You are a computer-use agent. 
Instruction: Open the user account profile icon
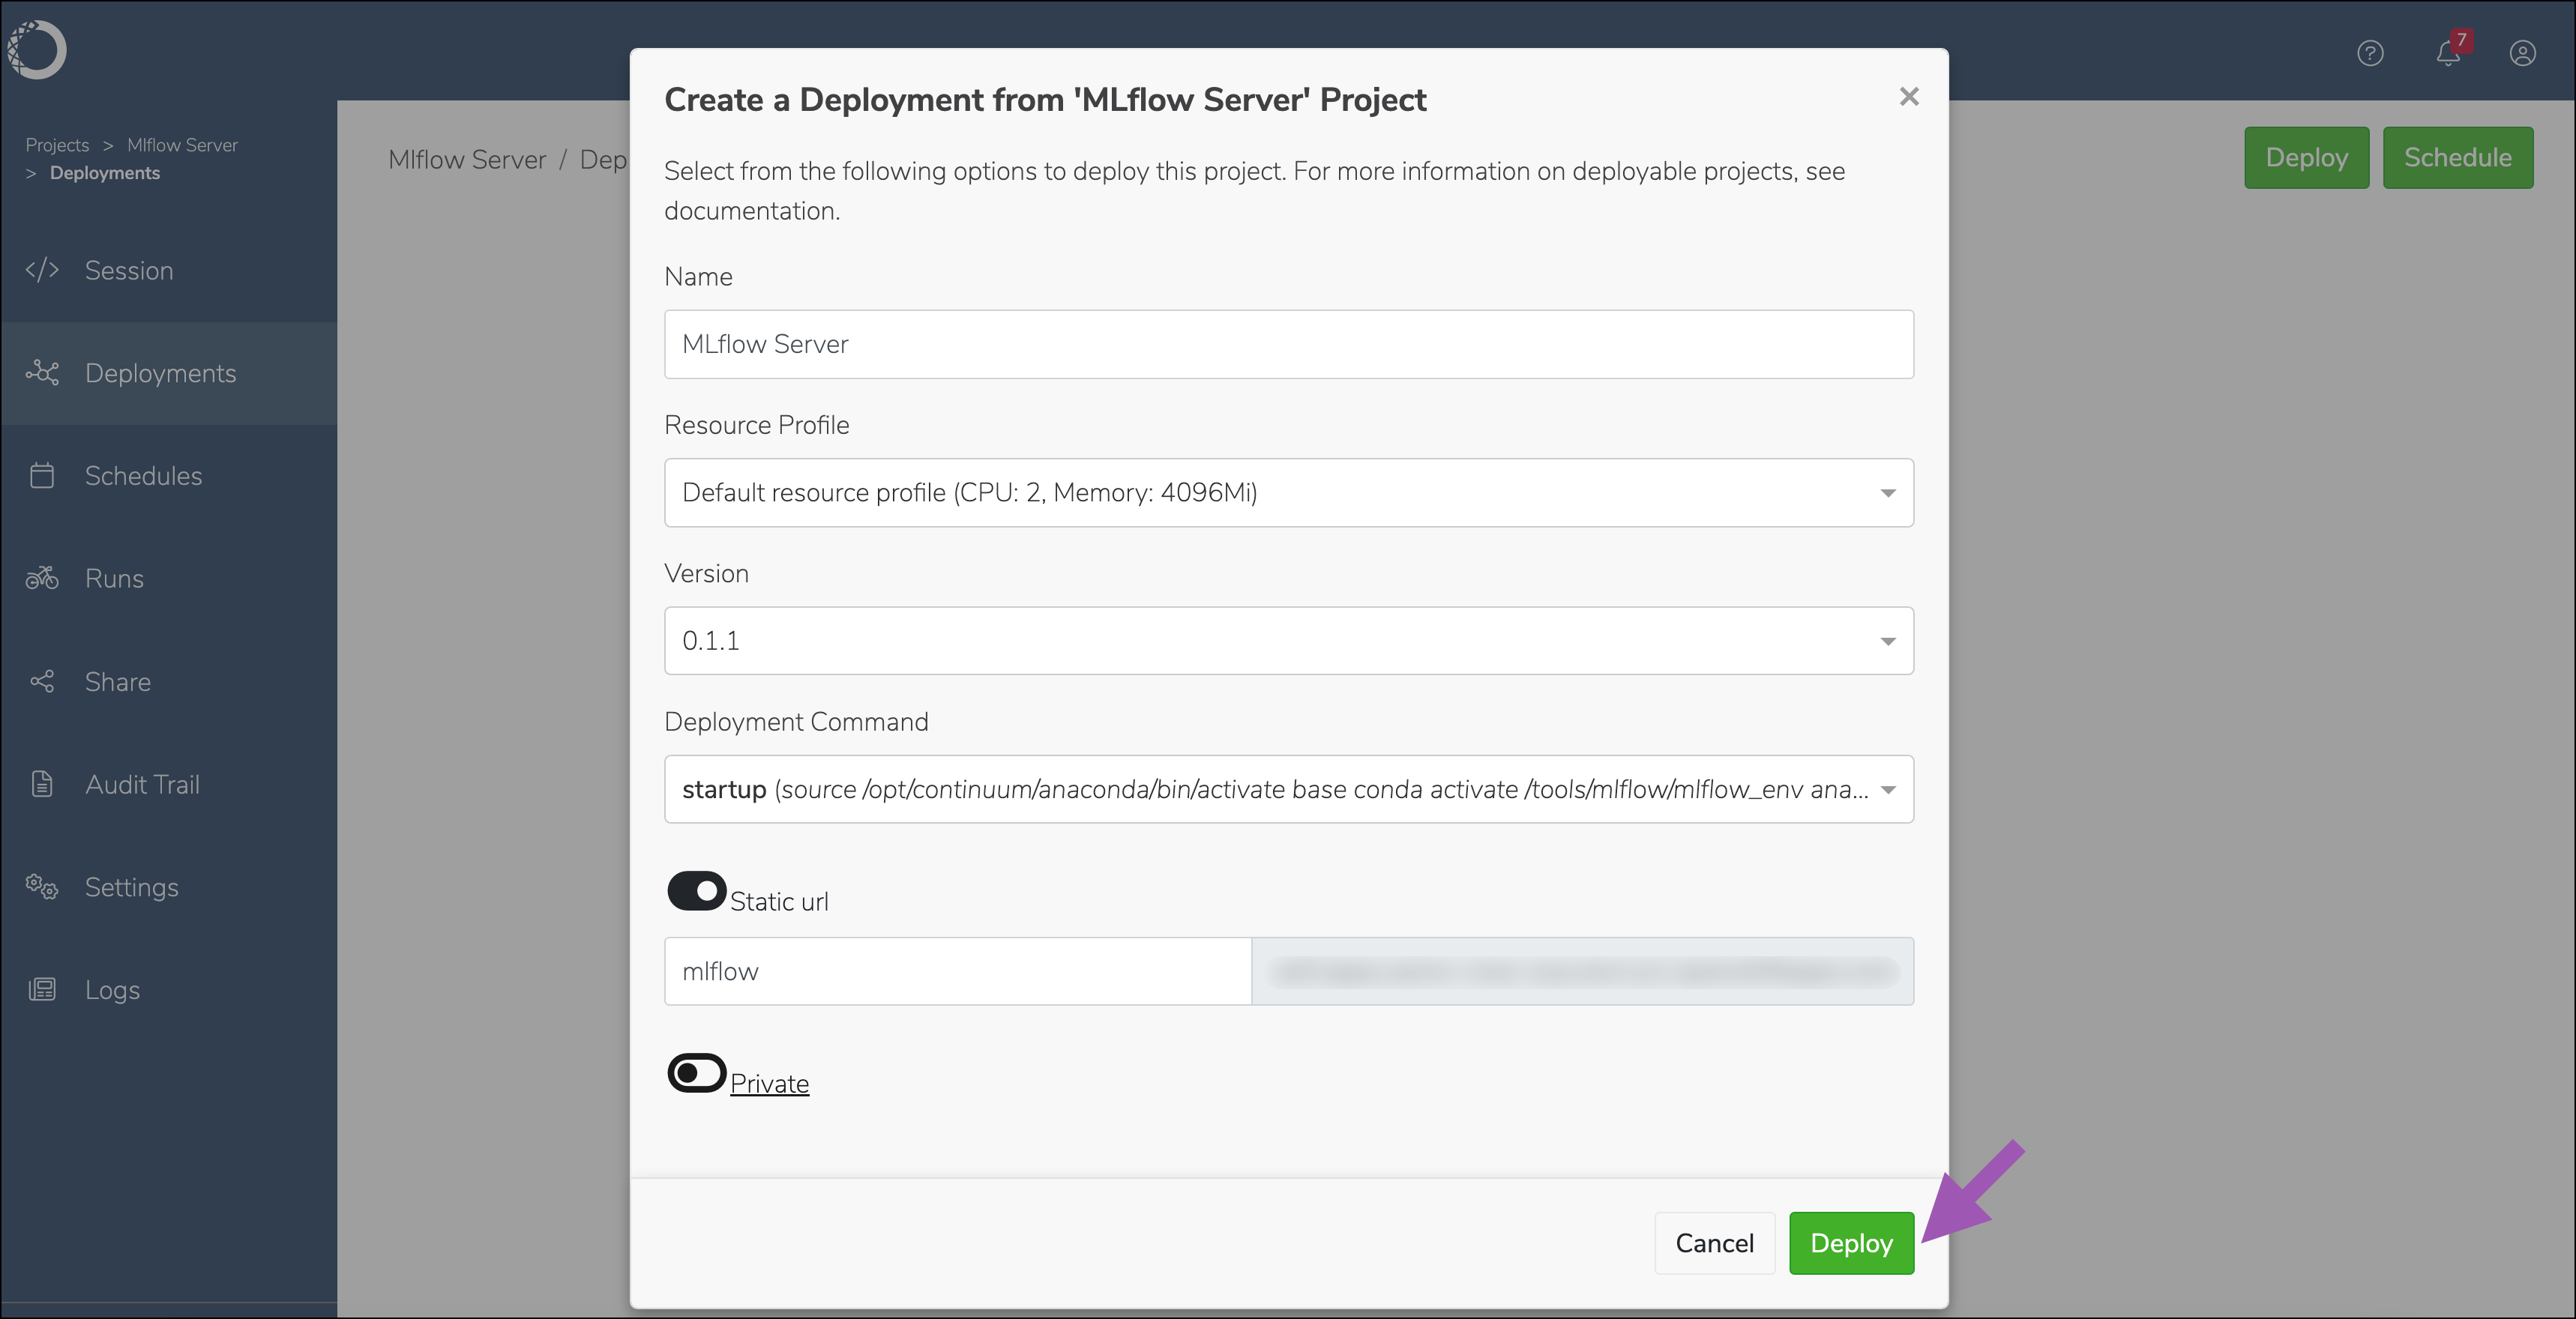coord(2522,53)
